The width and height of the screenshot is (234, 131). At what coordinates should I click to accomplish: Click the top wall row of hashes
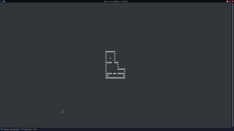[110, 52]
